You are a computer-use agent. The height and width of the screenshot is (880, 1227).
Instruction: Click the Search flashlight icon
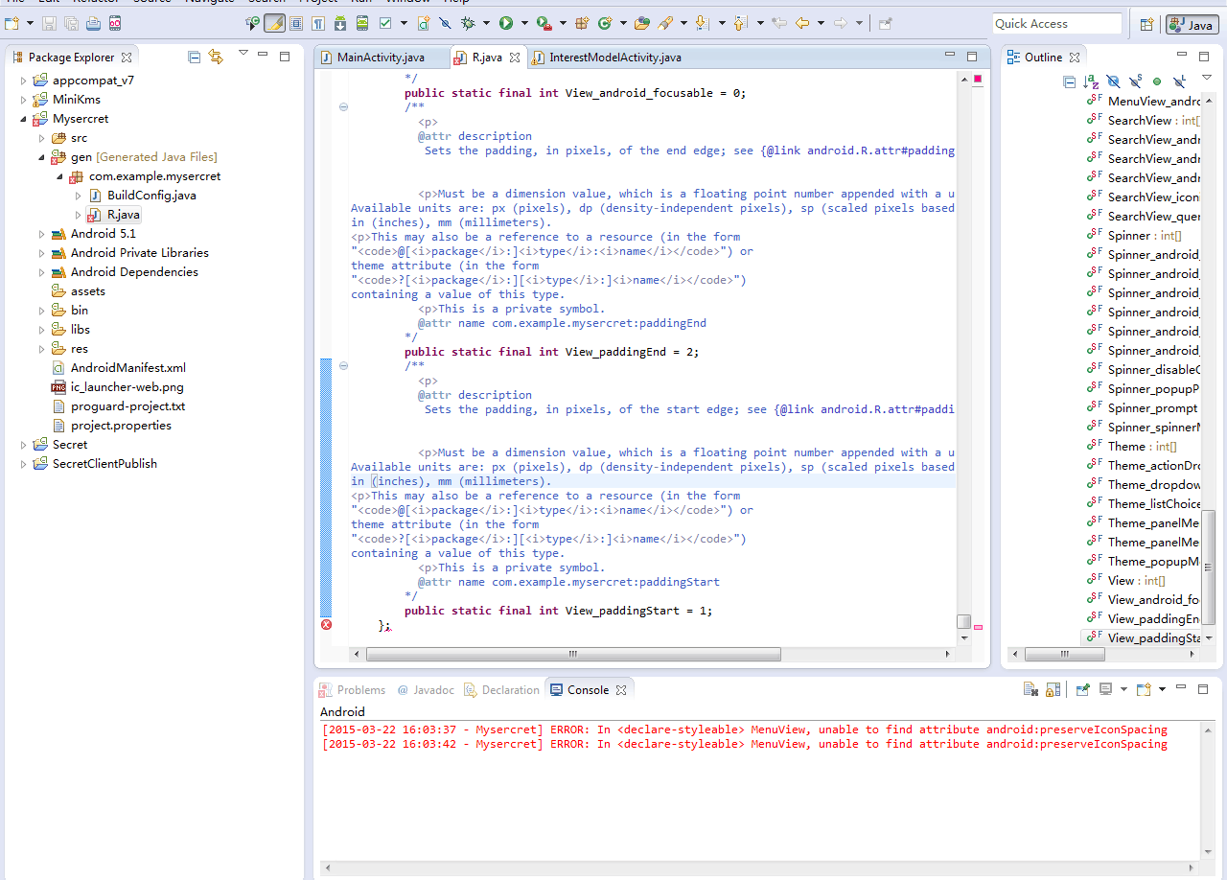(x=665, y=23)
